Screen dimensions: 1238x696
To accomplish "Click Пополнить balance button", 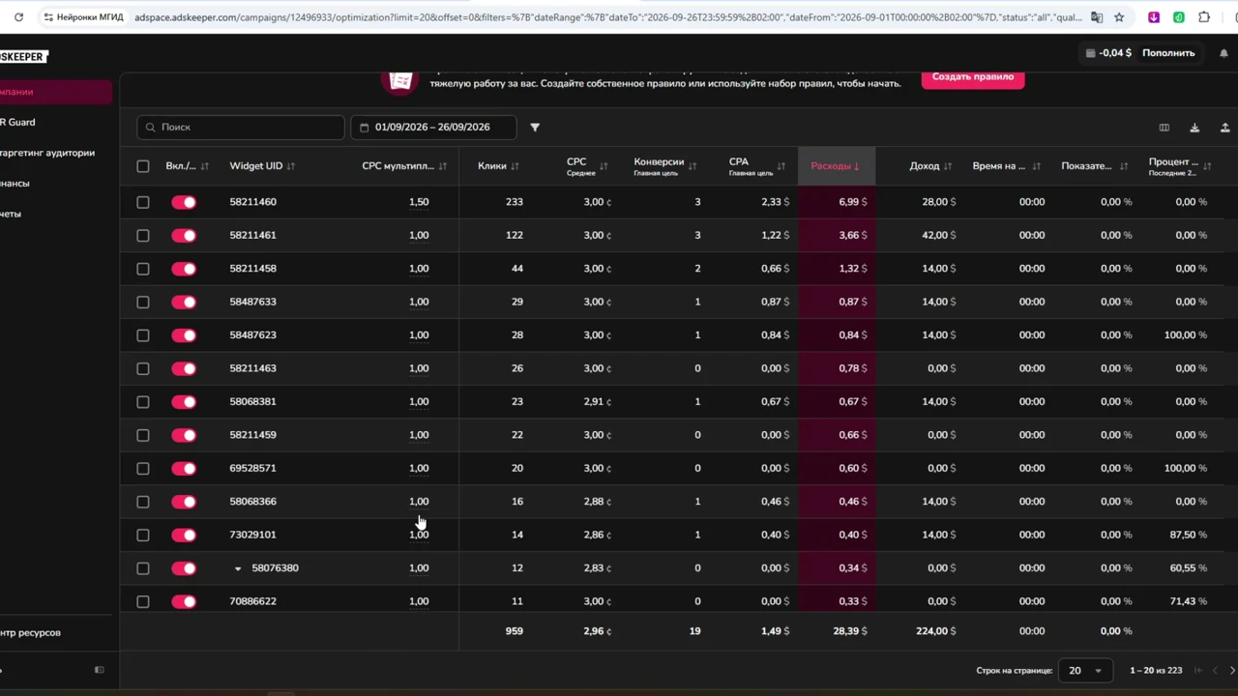I will click(x=1168, y=53).
